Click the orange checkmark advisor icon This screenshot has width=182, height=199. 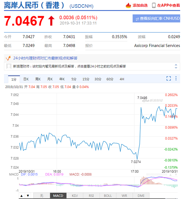(8, 58)
